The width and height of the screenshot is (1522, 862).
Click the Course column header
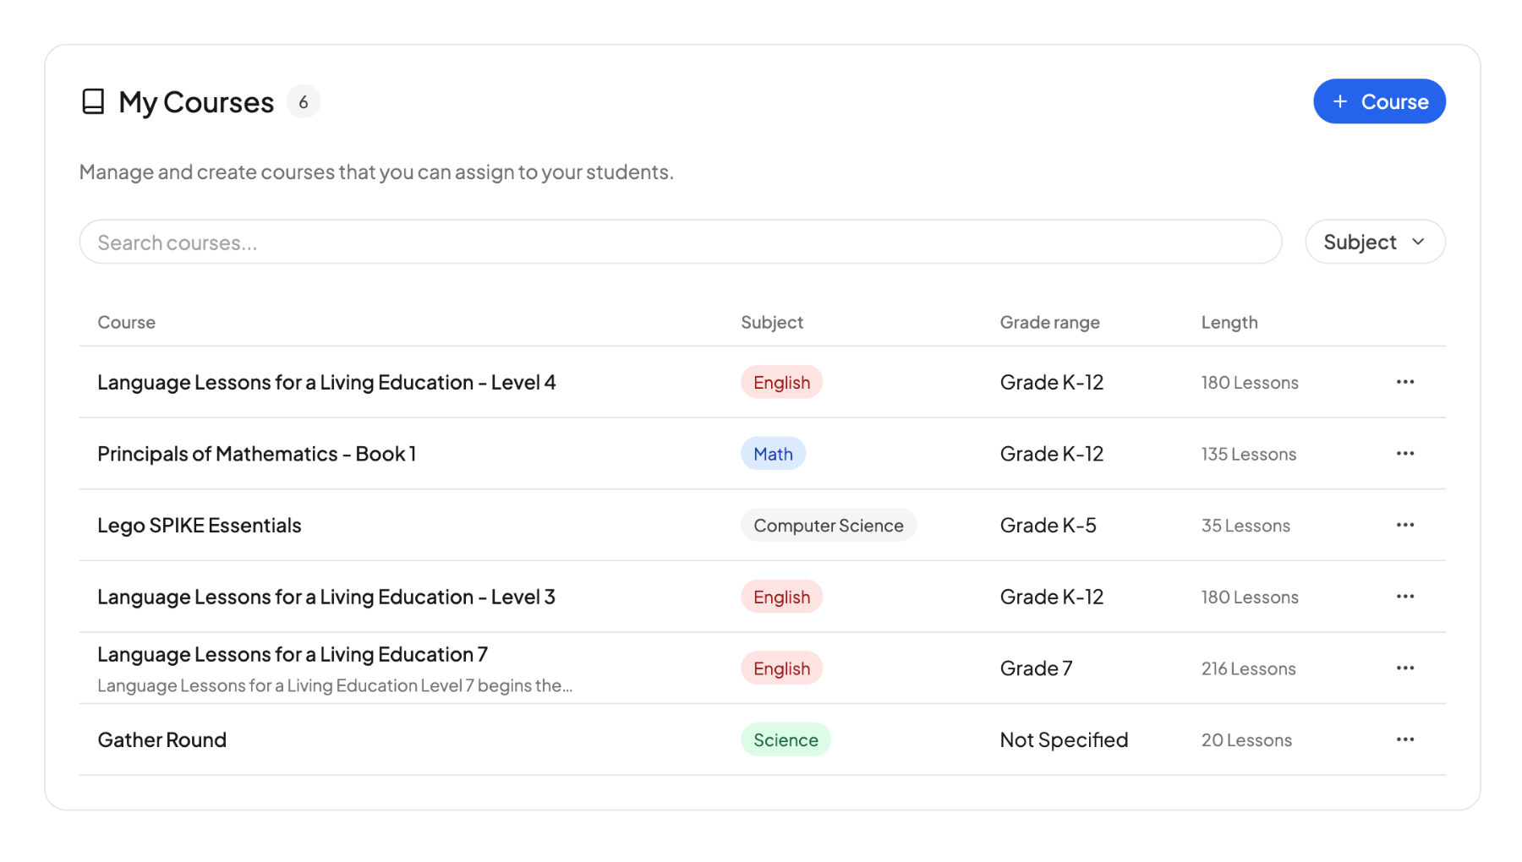127,322
